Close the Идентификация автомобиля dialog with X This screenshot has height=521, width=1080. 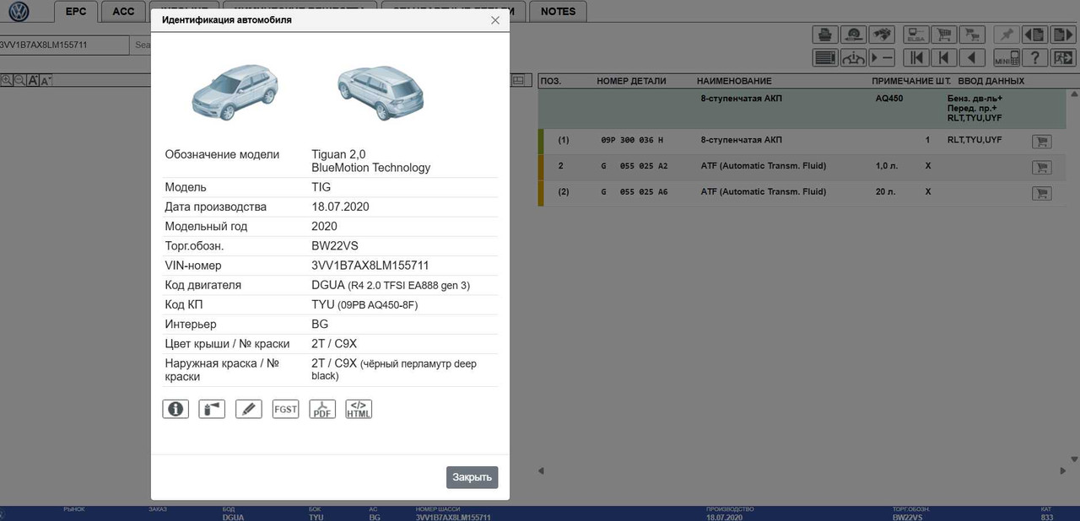click(x=495, y=20)
